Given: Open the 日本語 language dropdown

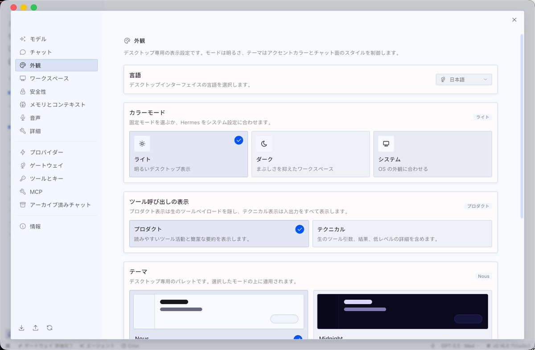Looking at the screenshot, I should (464, 80).
